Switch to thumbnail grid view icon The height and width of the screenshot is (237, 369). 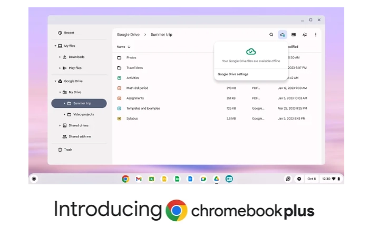coord(294,35)
